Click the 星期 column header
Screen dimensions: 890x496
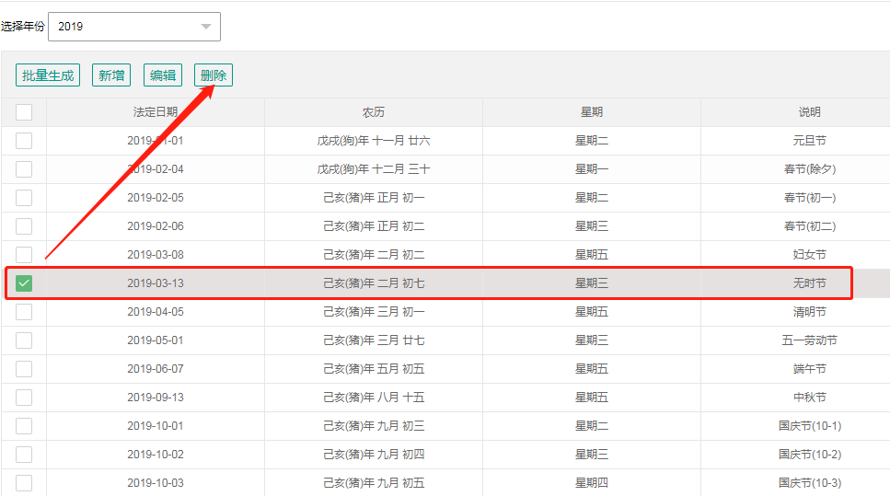[592, 112]
